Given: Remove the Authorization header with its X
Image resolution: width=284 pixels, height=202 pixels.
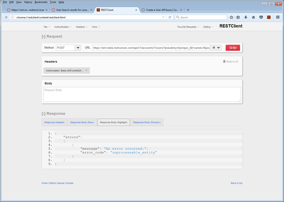Looking at the screenshot, I should click(x=86, y=70).
